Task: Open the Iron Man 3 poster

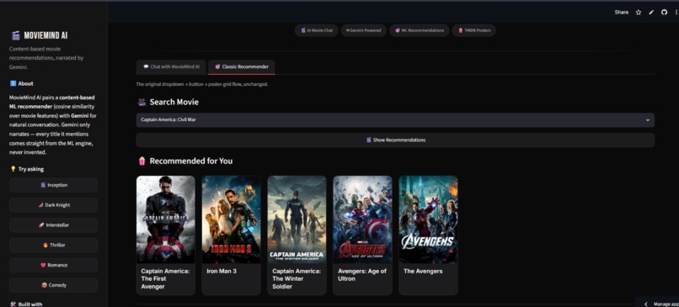Action: [x=231, y=220]
